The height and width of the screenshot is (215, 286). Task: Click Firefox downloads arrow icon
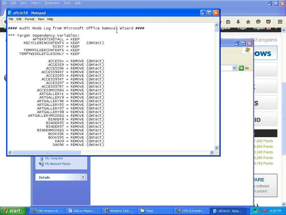238,22
